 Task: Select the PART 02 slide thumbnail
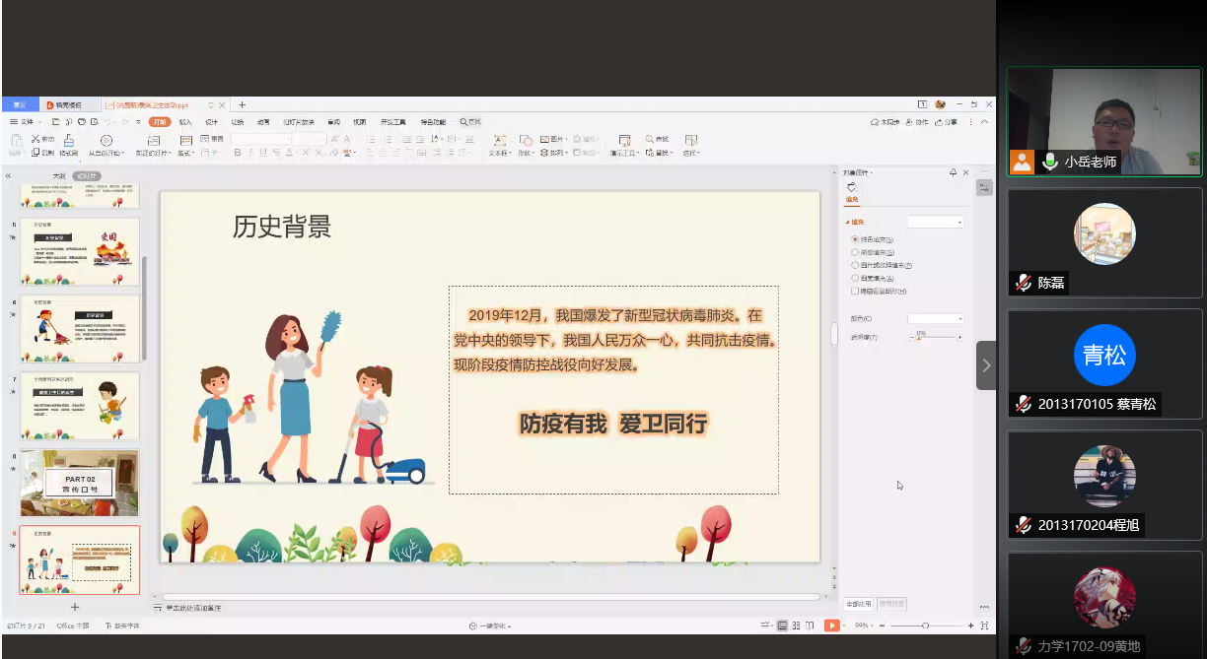(79, 483)
